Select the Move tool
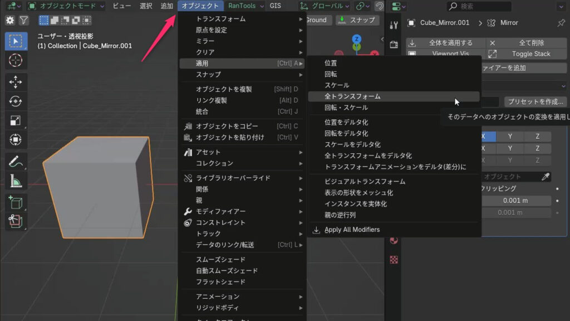570x321 pixels. (x=16, y=82)
